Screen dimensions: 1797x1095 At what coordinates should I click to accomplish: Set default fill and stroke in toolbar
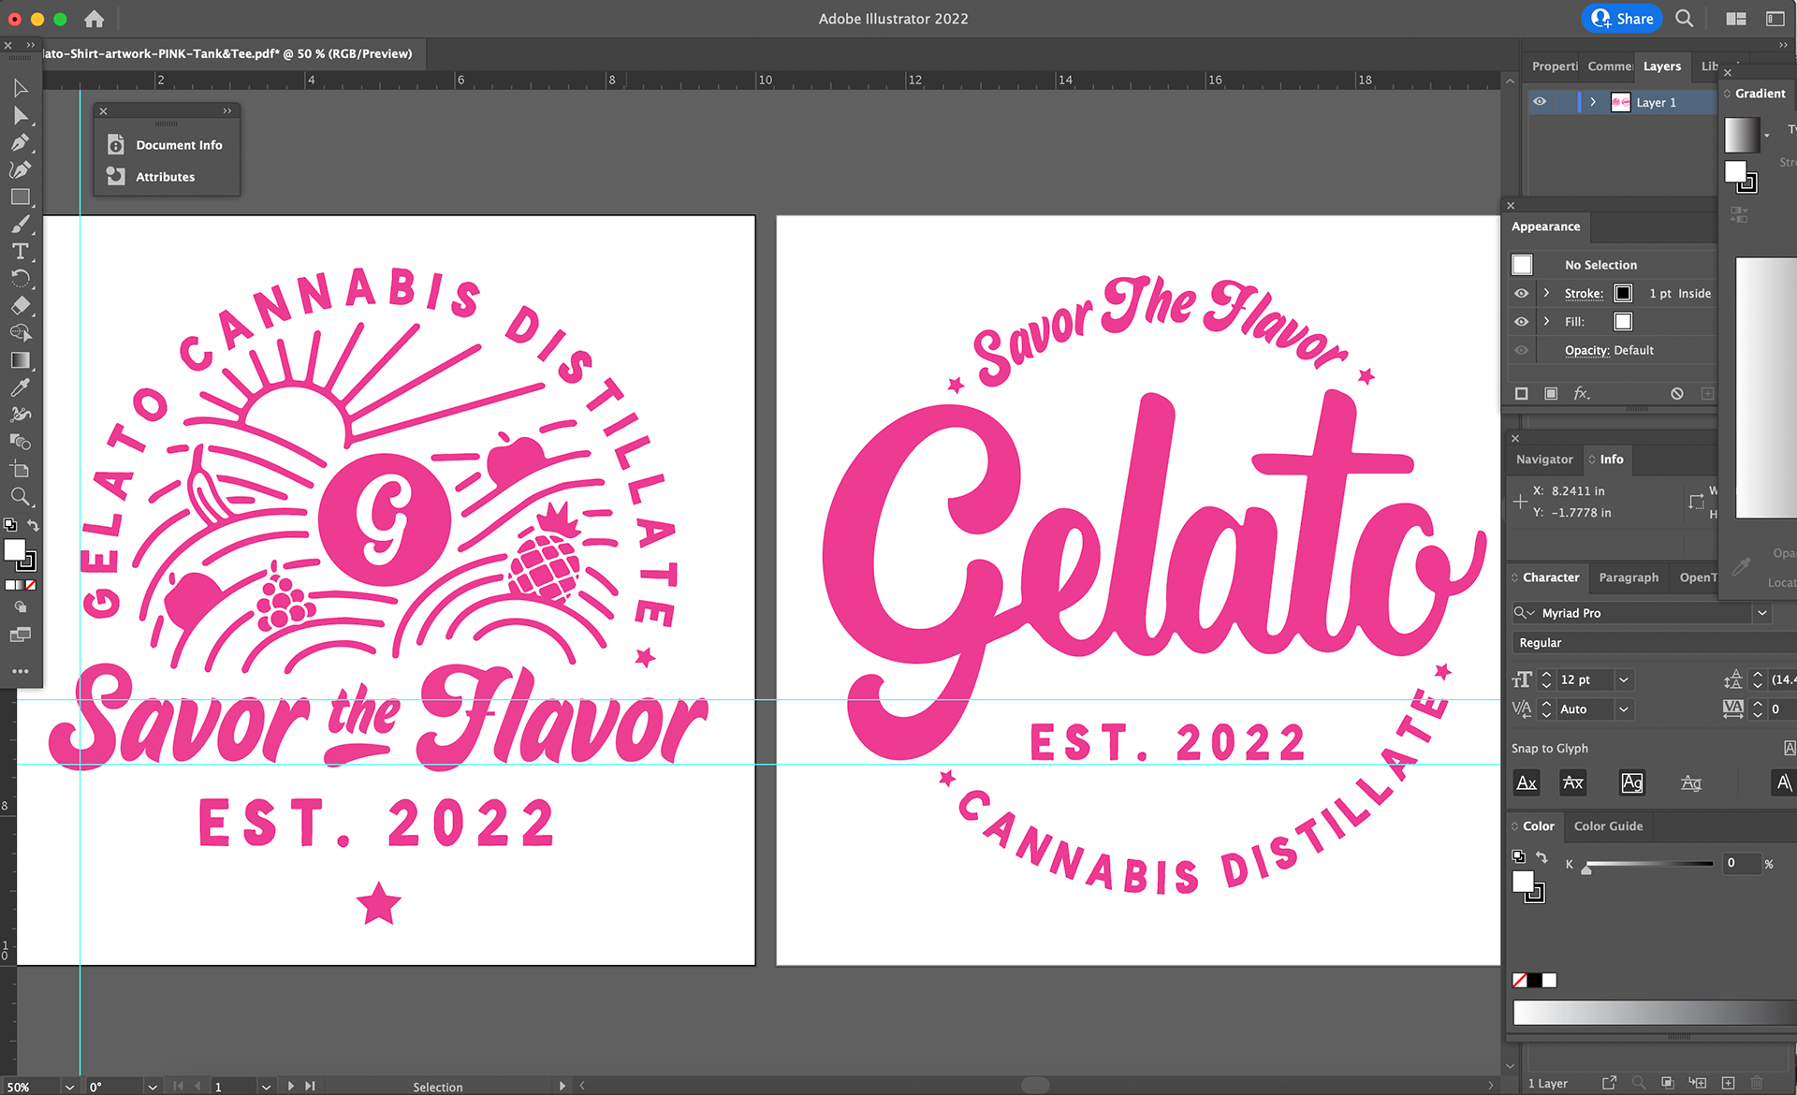point(10,525)
